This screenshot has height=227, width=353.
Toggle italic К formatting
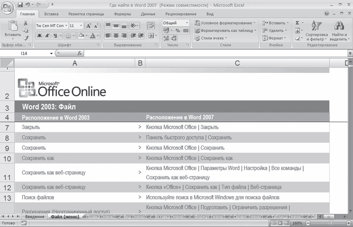47,36
